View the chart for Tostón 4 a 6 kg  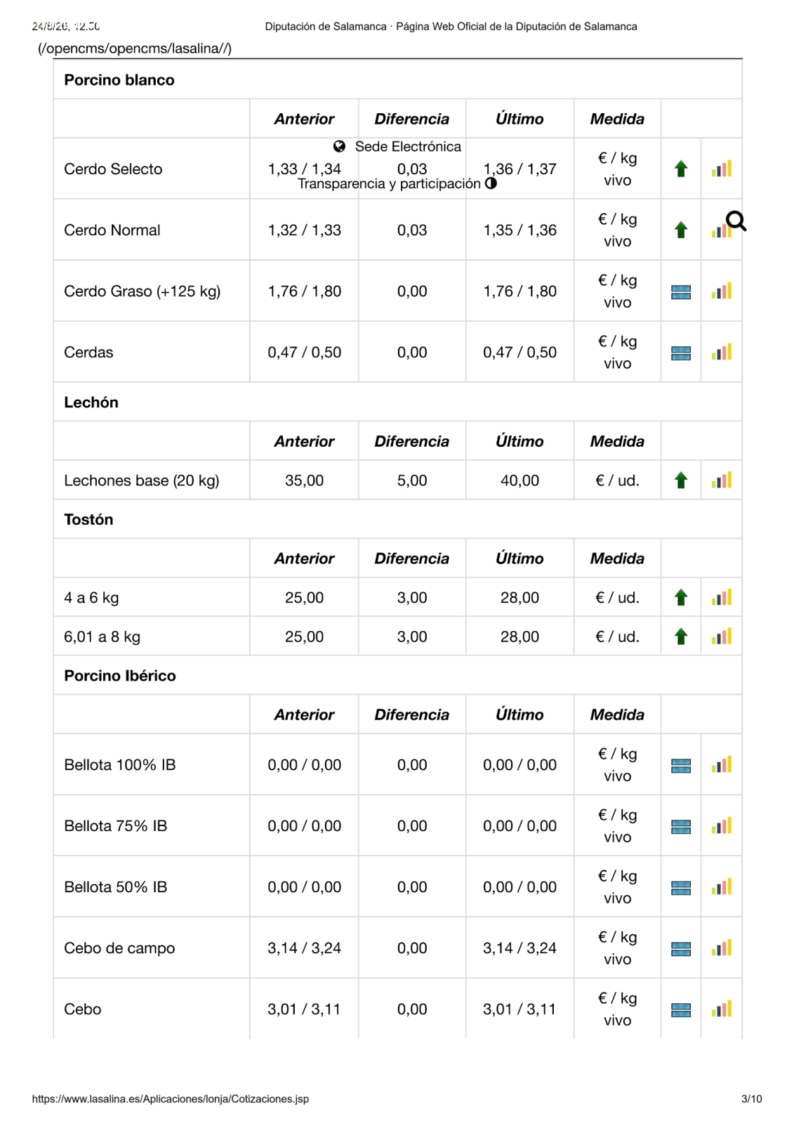(x=721, y=597)
